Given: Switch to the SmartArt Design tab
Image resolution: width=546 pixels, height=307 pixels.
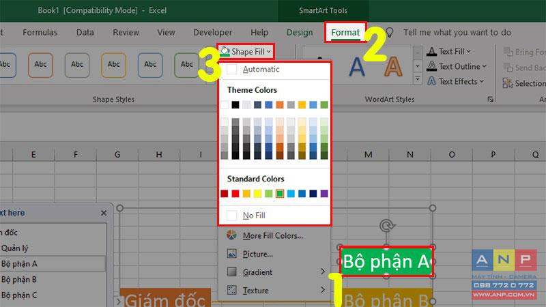Looking at the screenshot, I should pos(300,32).
